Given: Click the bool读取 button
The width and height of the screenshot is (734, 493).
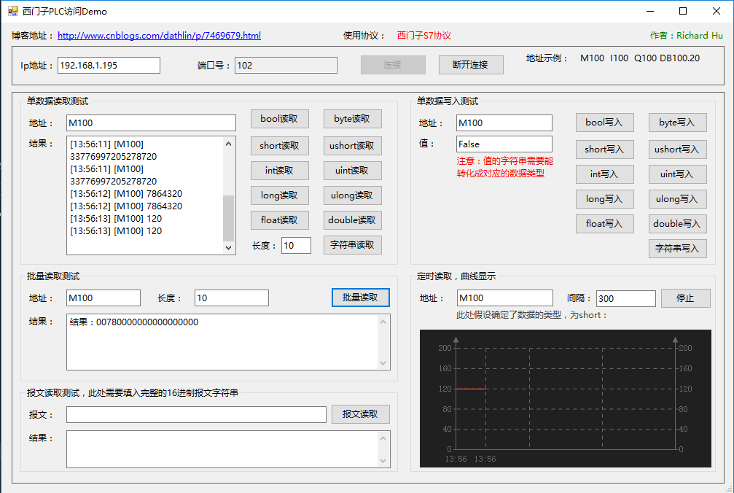Looking at the screenshot, I should (279, 119).
